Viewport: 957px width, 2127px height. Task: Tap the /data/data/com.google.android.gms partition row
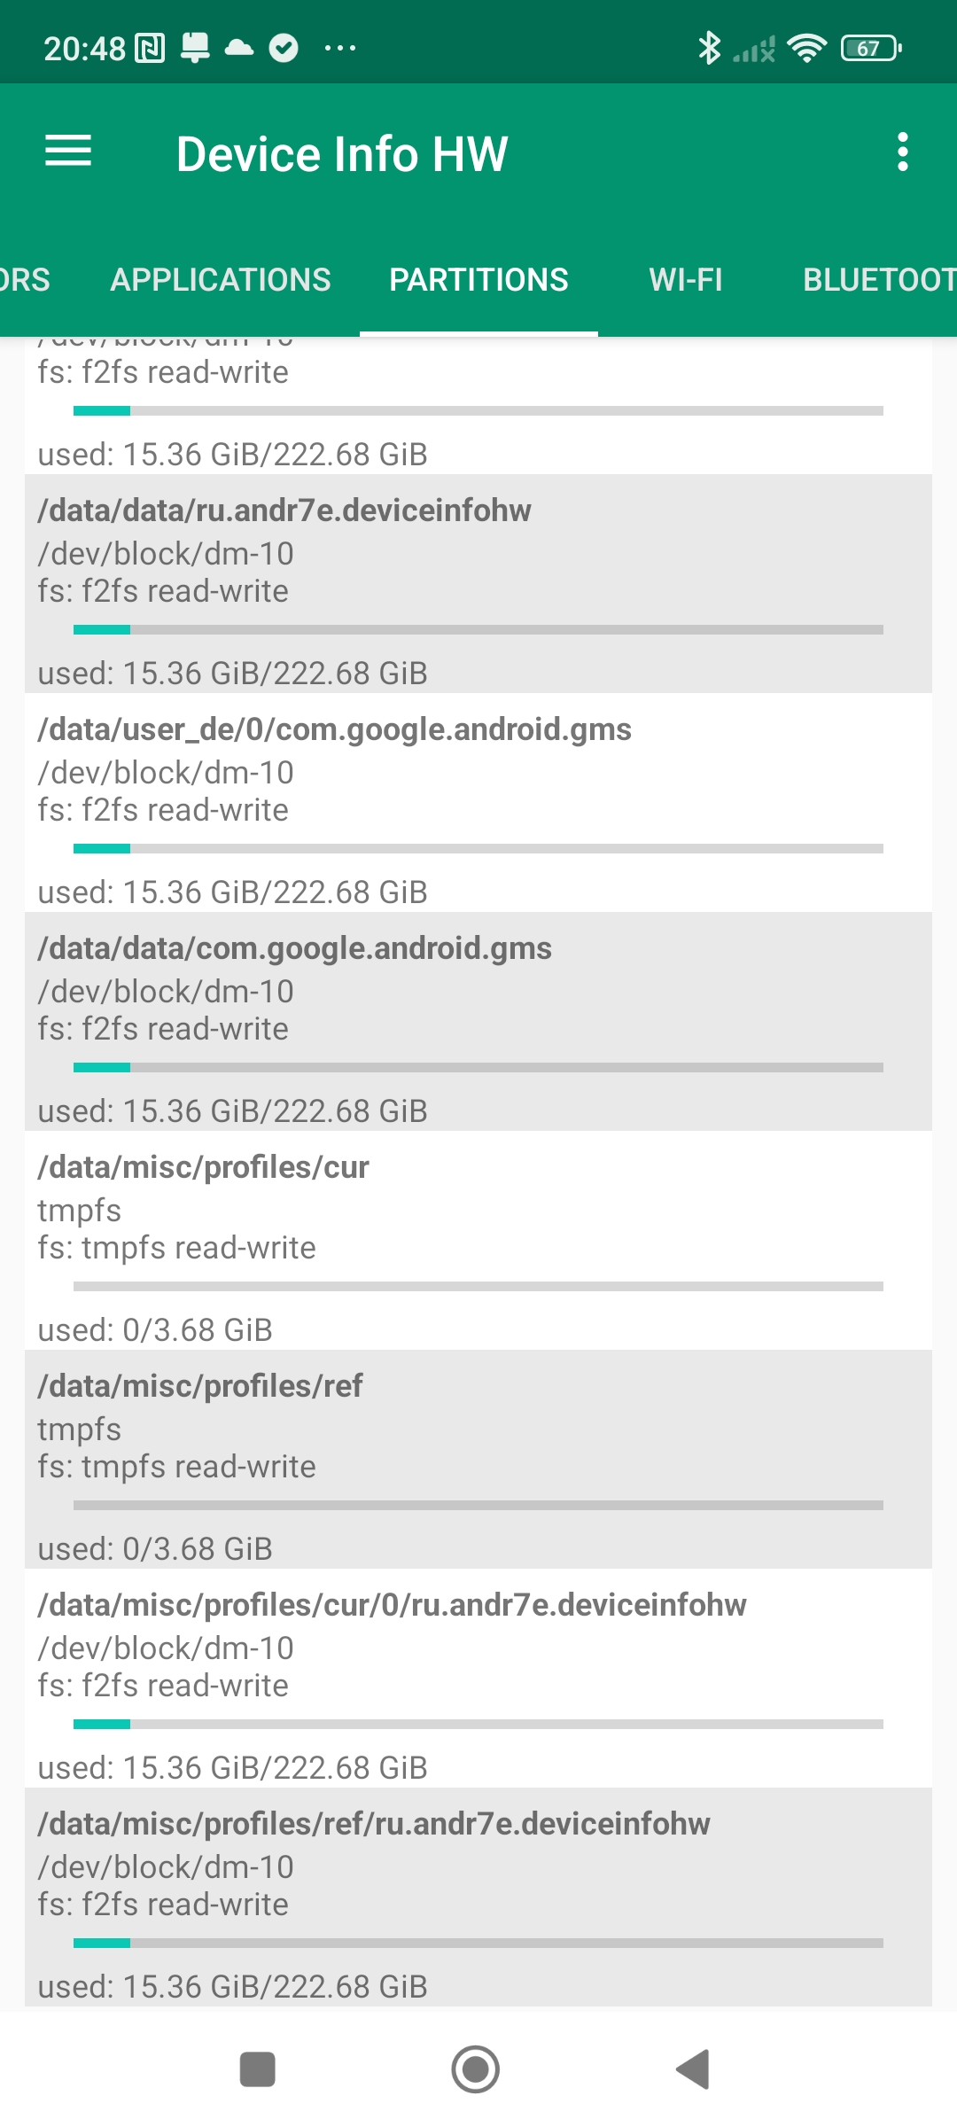coord(478,1021)
